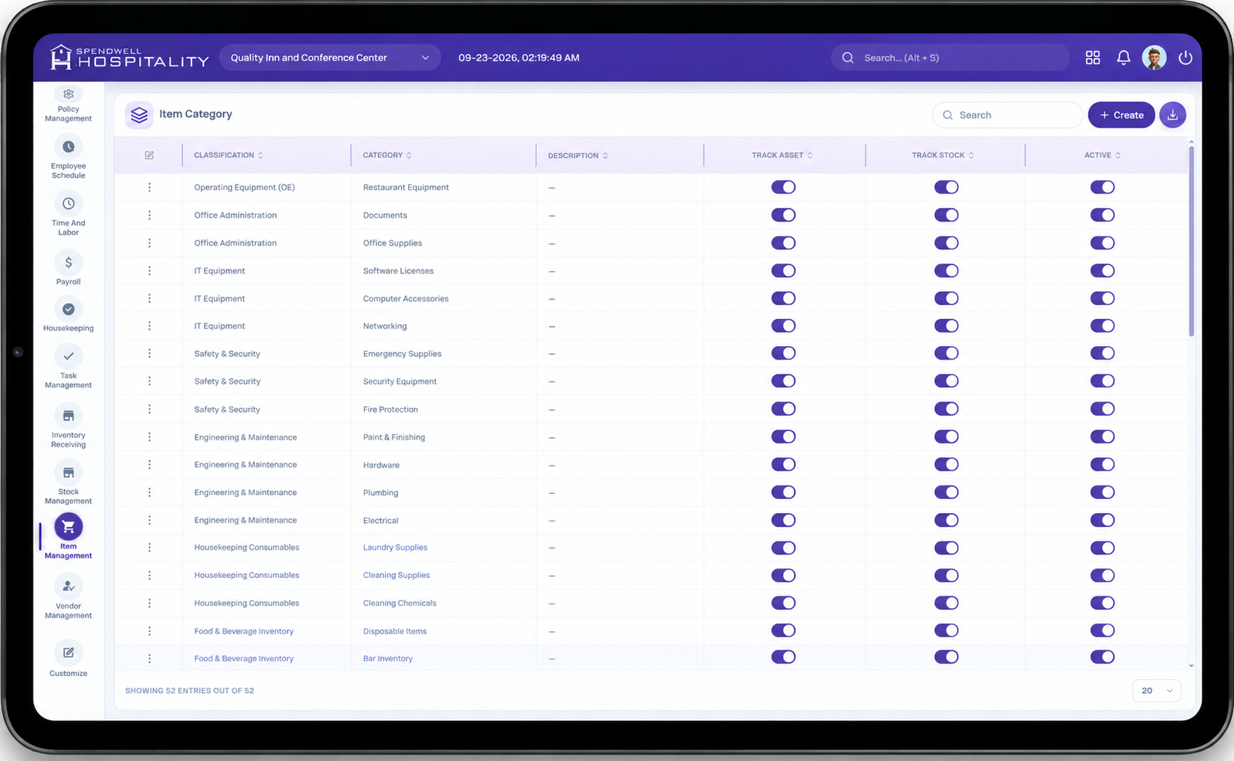1234x761 pixels.
Task: Open the Laundry Supplies category link
Action: (x=395, y=548)
